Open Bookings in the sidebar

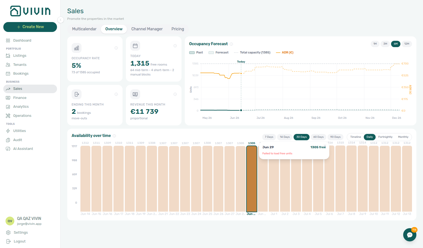[30, 74]
